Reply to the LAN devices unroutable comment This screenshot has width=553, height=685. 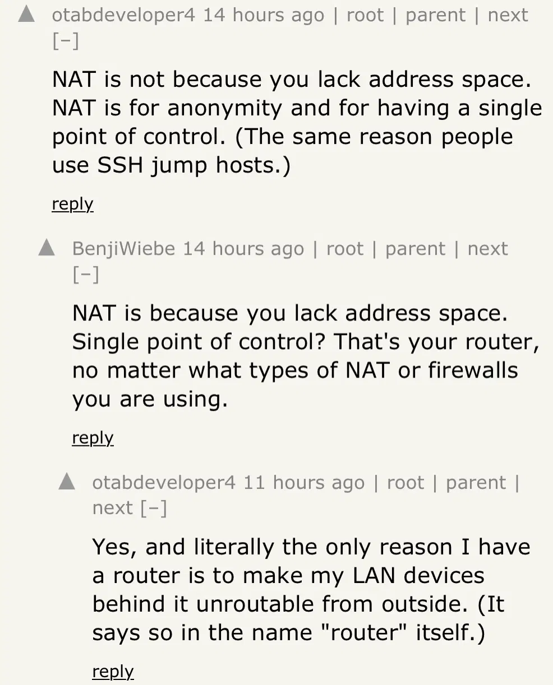(x=113, y=672)
